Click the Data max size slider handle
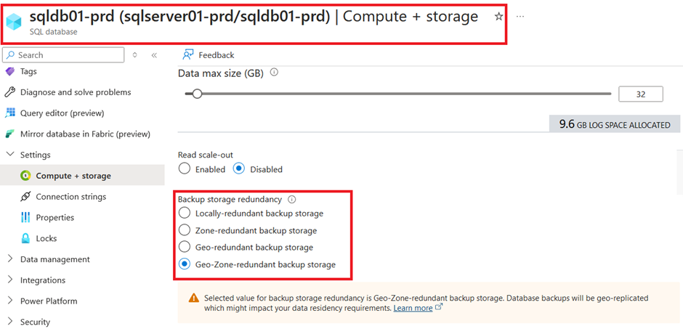 (x=197, y=94)
